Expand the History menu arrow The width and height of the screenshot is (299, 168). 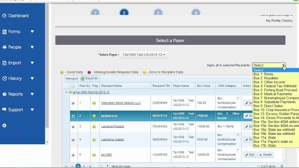point(32,78)
